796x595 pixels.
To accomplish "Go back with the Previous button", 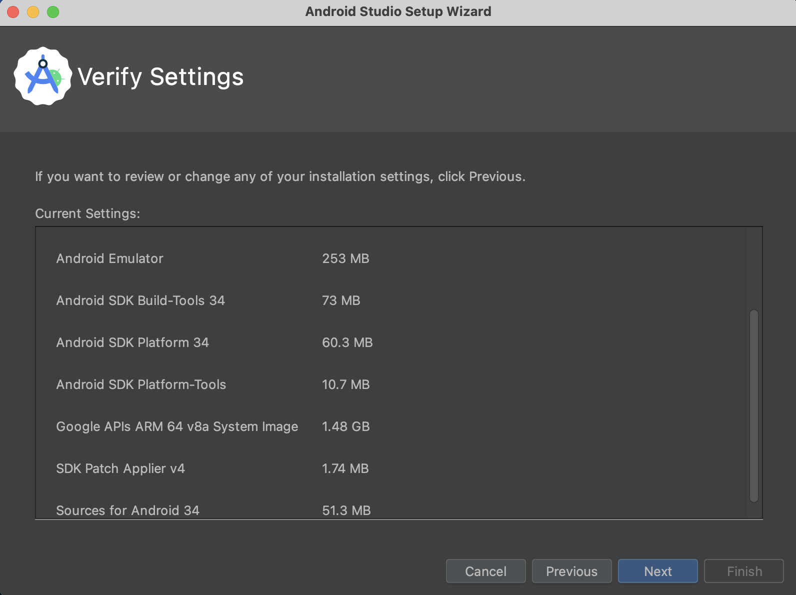I will (x=571, y=571).
